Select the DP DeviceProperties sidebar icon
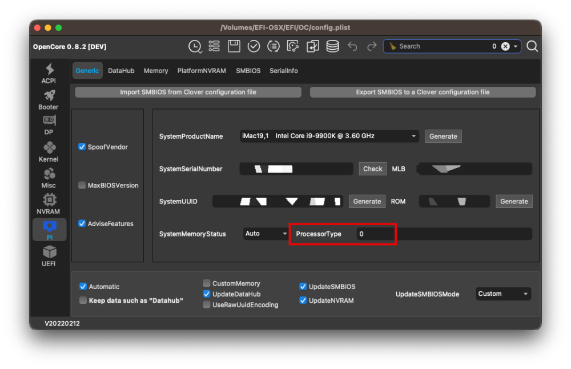 tap(49, 125)
